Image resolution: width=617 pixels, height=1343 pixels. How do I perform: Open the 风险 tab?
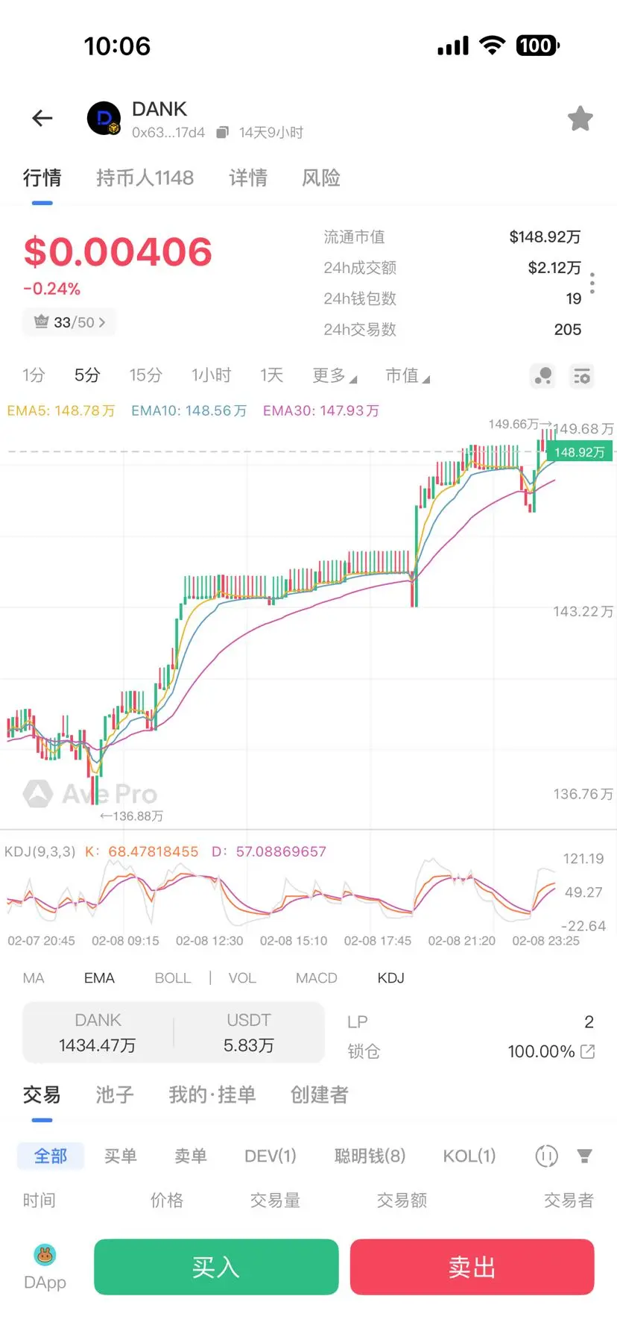pos(321,178)
